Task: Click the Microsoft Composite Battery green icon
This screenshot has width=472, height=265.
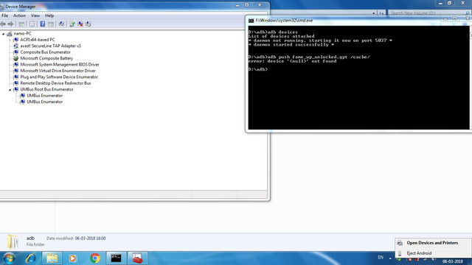Action: (x=16, y=58)
